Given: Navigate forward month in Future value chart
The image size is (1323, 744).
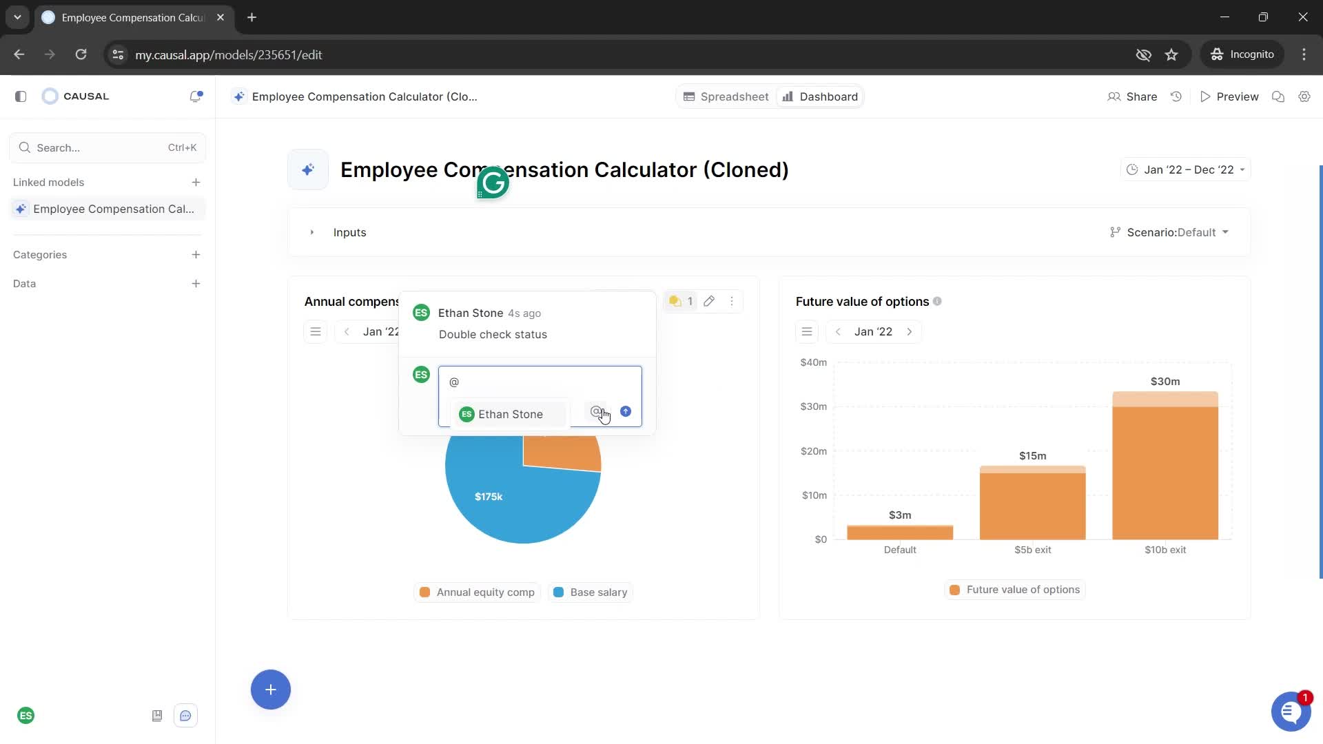Looking at the screenshot, I should (x=910, y=331).
